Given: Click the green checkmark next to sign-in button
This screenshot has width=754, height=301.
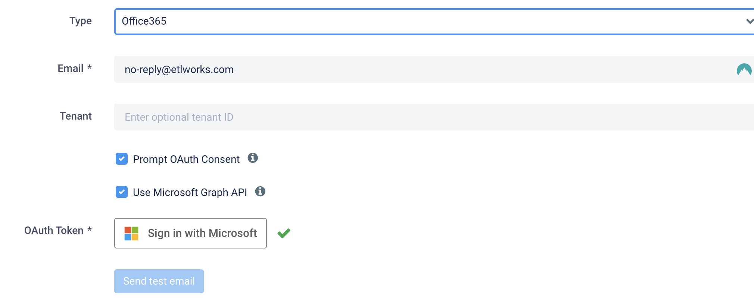Looking at the screenshot, I should click(284, 233).
